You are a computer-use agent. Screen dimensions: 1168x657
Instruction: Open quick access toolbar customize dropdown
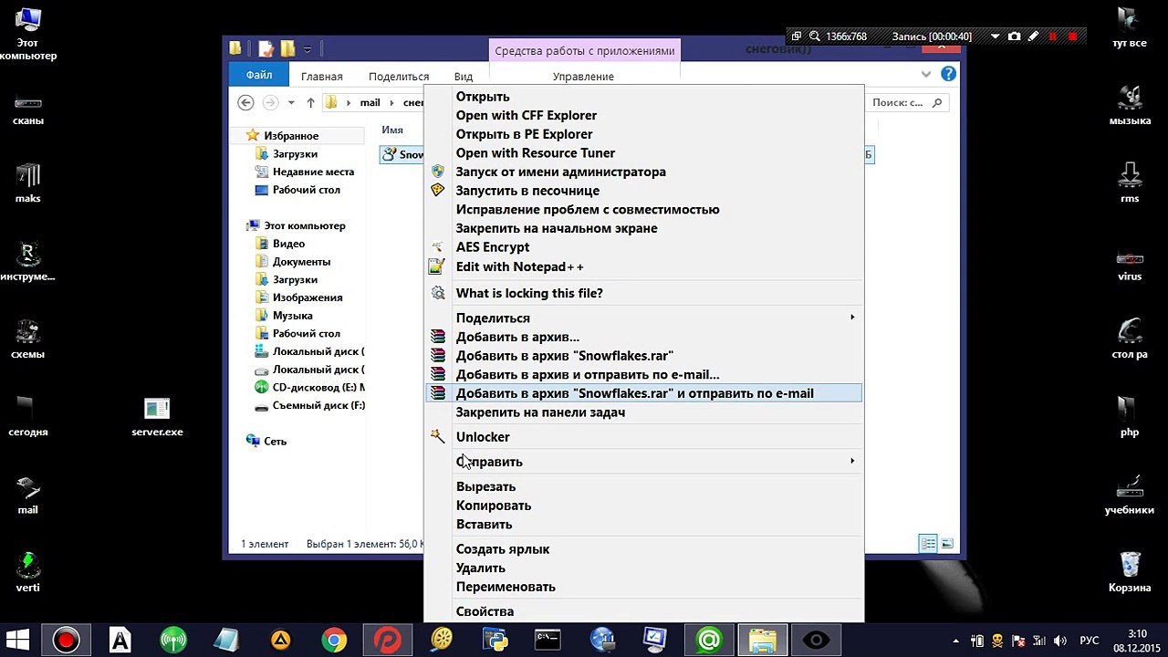[x=308, y=49]
